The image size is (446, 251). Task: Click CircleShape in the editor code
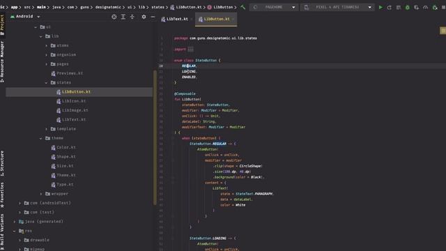250,166
